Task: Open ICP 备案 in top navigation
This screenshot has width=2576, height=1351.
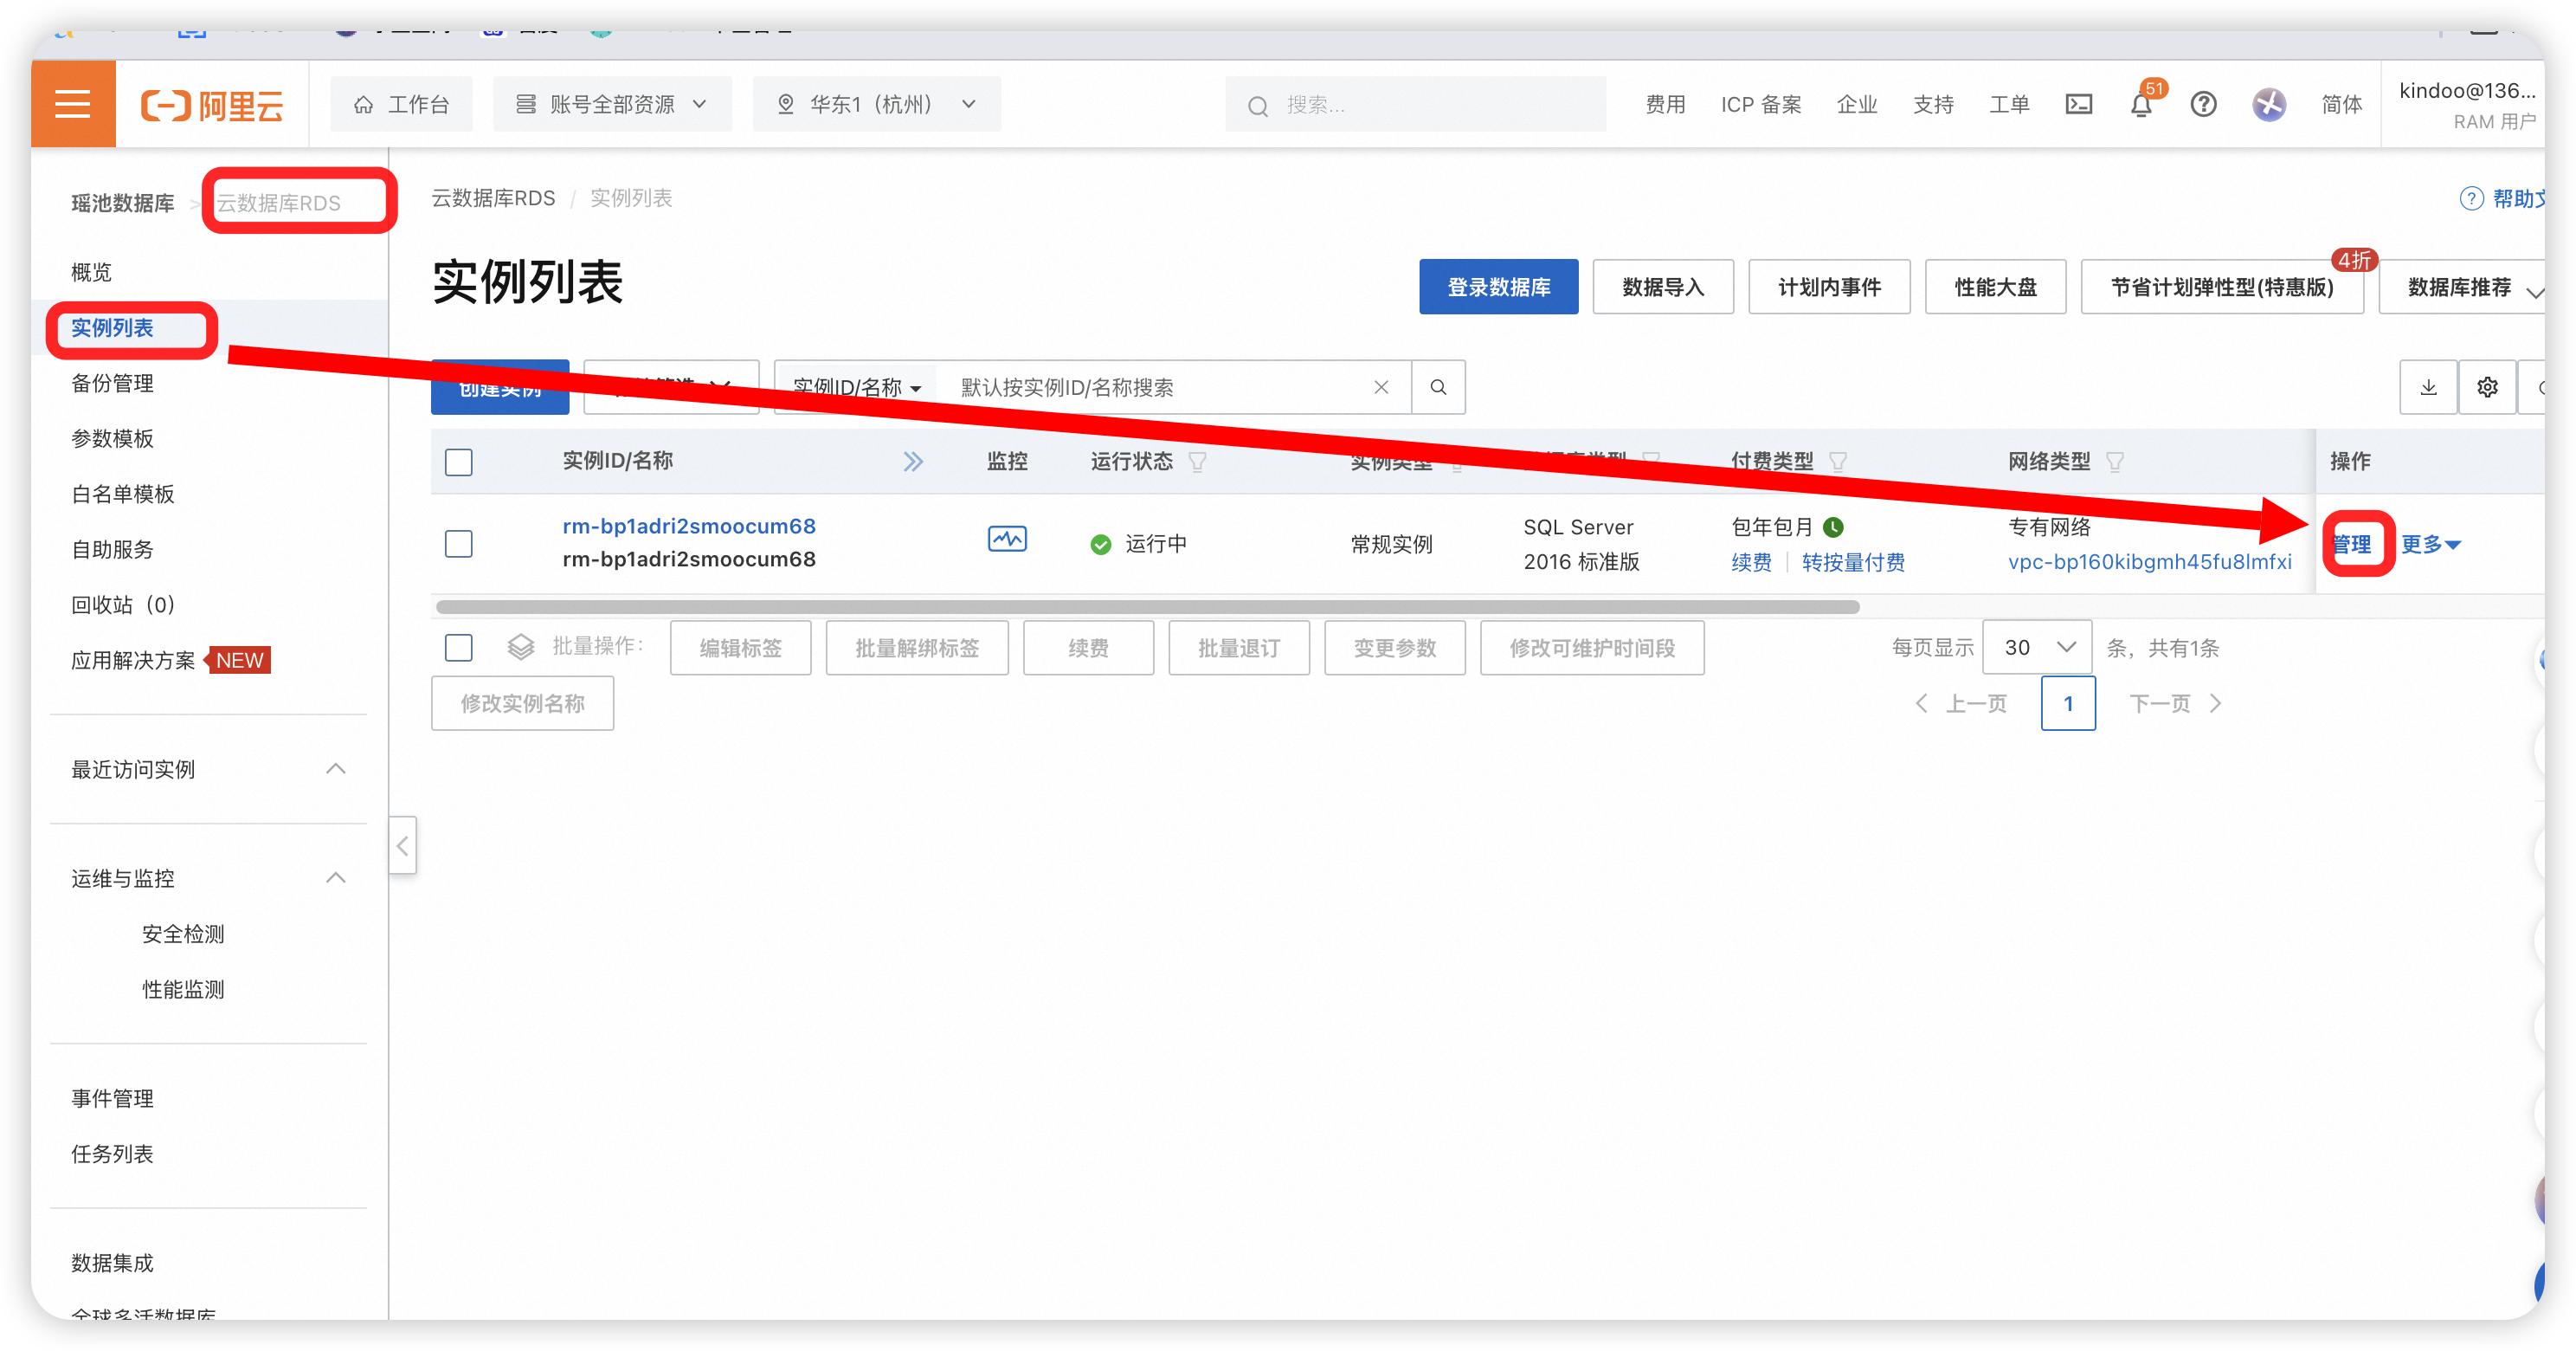Action: [x=1760, y=104]
